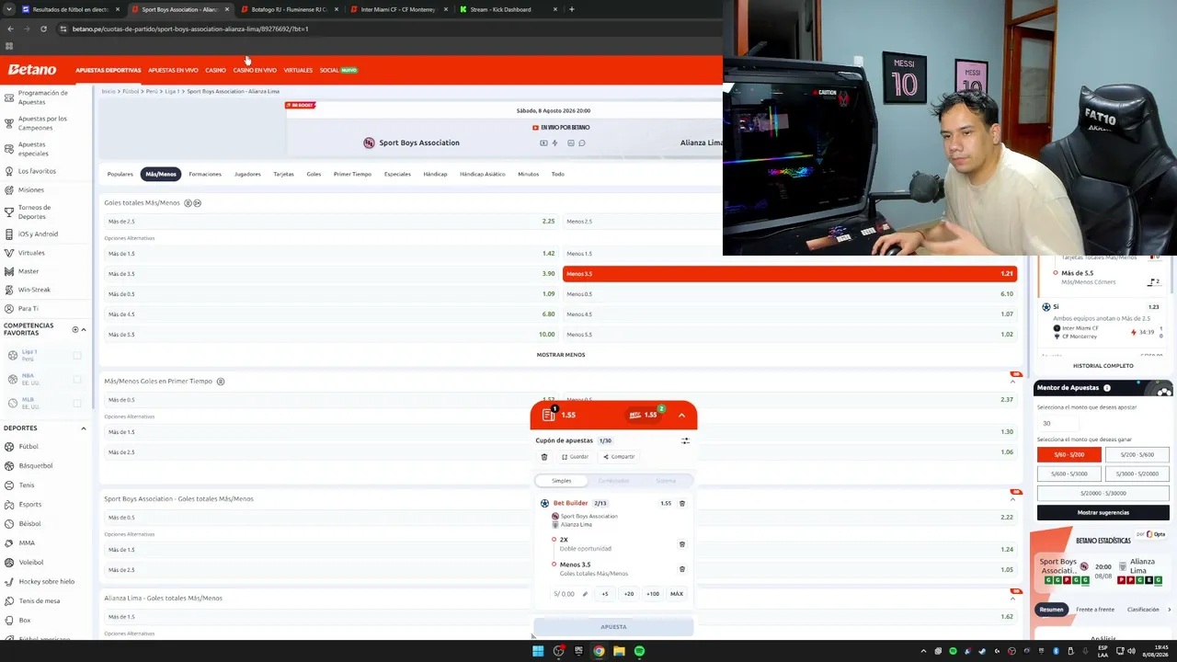Collapse Sport Boys Association goles totales section
The height and width of the screenshot is (662, 1177).
coord(1012,499)
